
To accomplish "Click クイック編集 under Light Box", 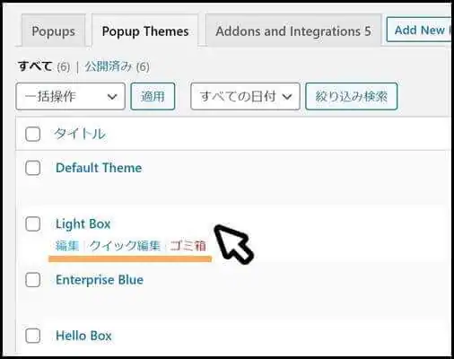I will [125, 246].
